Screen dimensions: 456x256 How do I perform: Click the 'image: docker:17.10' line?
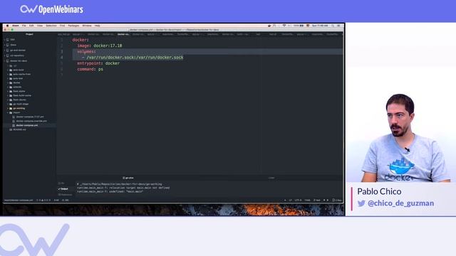pos(100,46)
